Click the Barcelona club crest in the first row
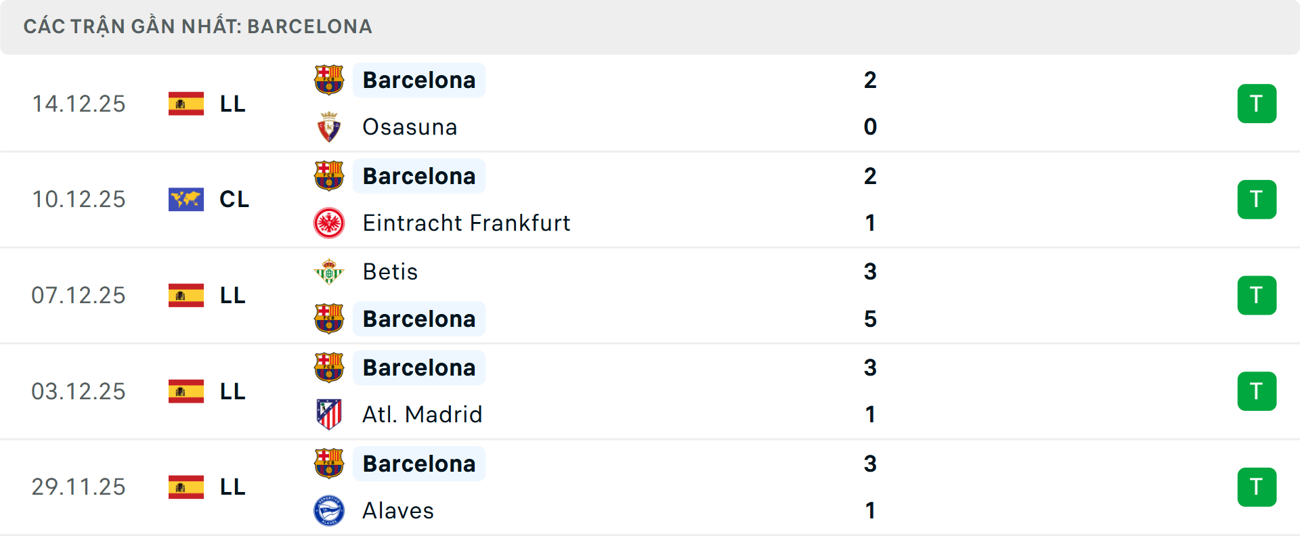The height and width of the screenshot is (536, 1300). pos(329,79)
